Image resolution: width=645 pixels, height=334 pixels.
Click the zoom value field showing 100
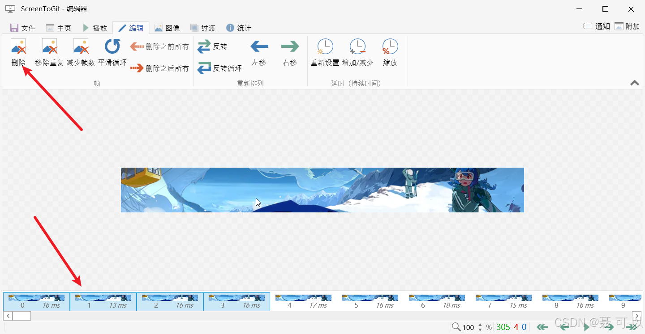tap(468, 327)
